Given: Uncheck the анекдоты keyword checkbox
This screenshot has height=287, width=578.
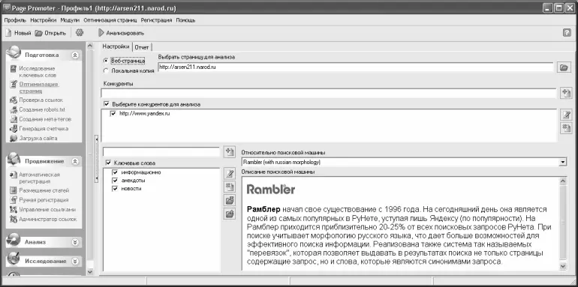Looking at the screenshot, I should (115, 181).
